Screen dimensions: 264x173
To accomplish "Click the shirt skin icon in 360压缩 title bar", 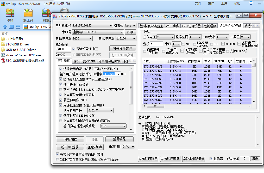I will click(x=251, y=3).
